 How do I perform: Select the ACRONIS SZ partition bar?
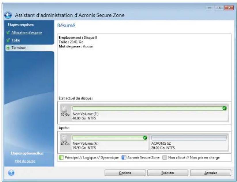click(189, 138)
